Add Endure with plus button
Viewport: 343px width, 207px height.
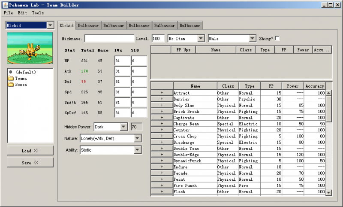coord(162,167)
